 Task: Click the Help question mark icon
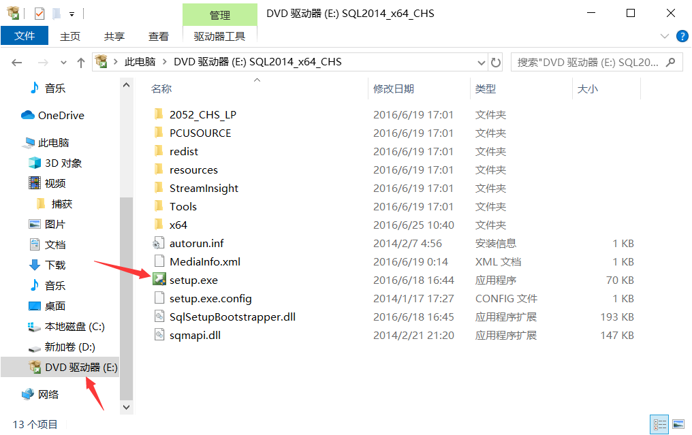pyautogui.click(x=682, y=36)
